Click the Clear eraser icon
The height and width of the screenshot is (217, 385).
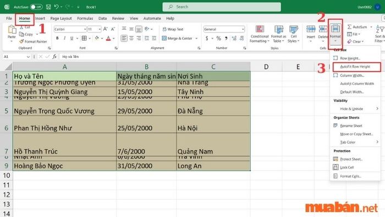point(349,41)
